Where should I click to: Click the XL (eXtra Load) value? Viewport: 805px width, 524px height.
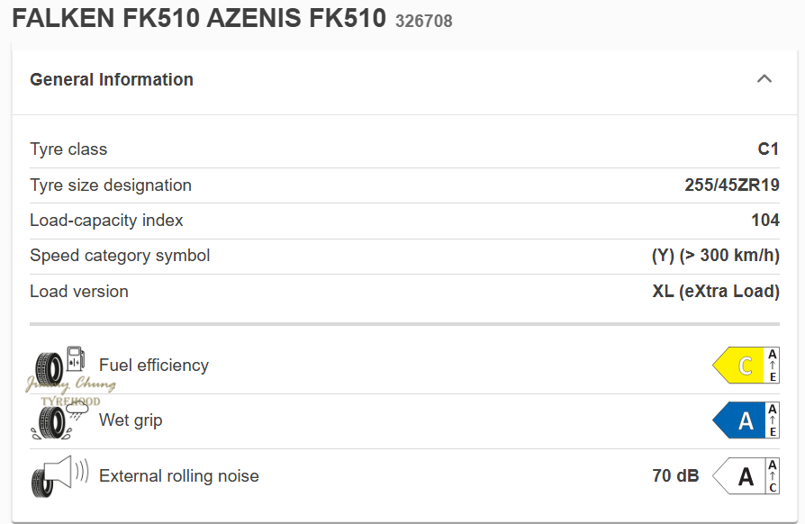(x=716, y=292)
